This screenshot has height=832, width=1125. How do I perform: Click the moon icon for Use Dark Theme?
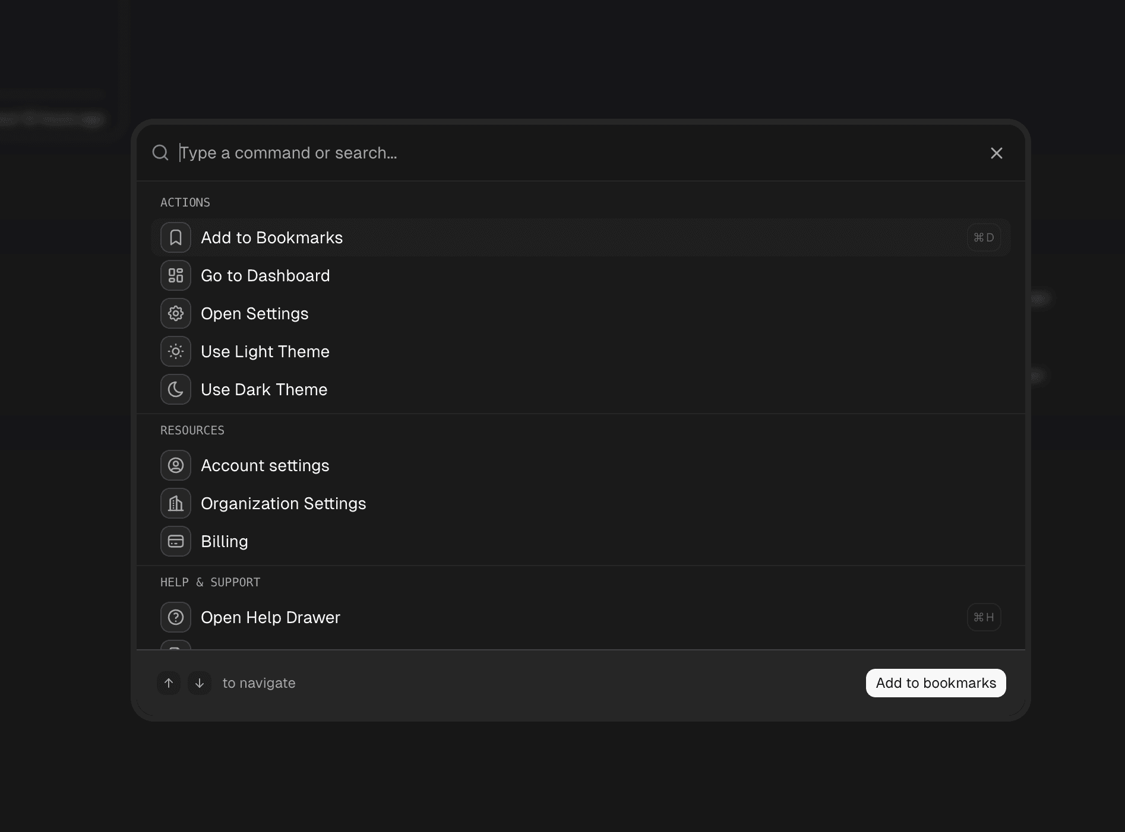pos(175,389)
